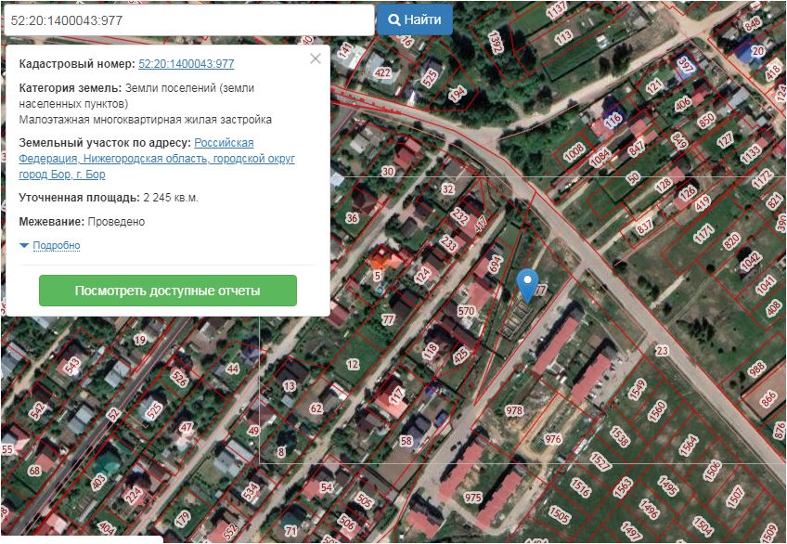The height and width of the screenshot is (544, 787).
Task: Select parcel labeled 1008 on map
Action: coord(575,149)
